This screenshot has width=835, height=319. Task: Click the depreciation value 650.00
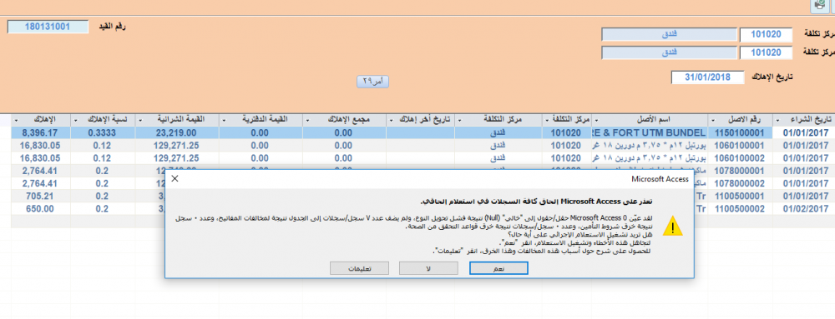click(40, 209)
